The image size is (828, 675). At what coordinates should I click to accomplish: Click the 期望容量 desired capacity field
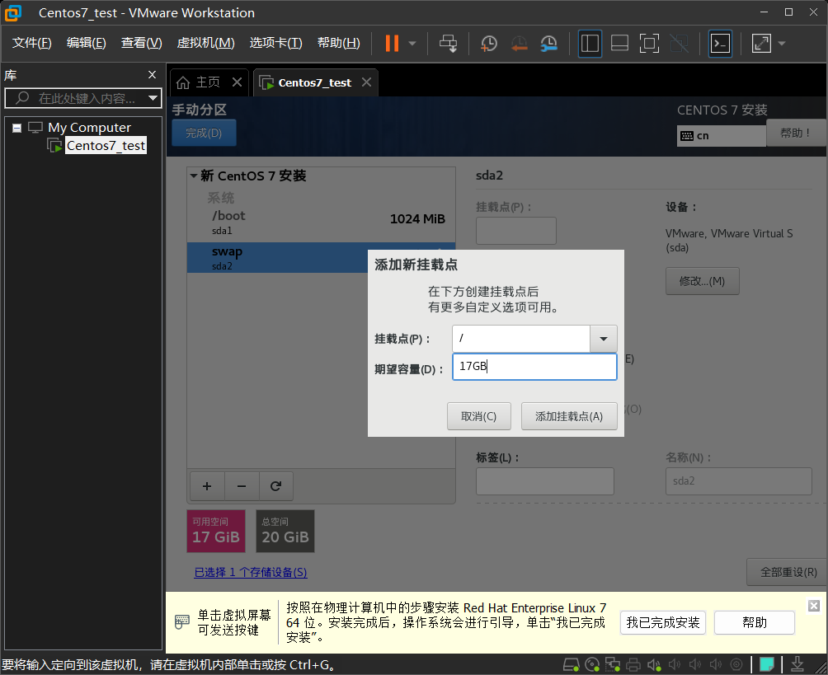click(534, 367)
